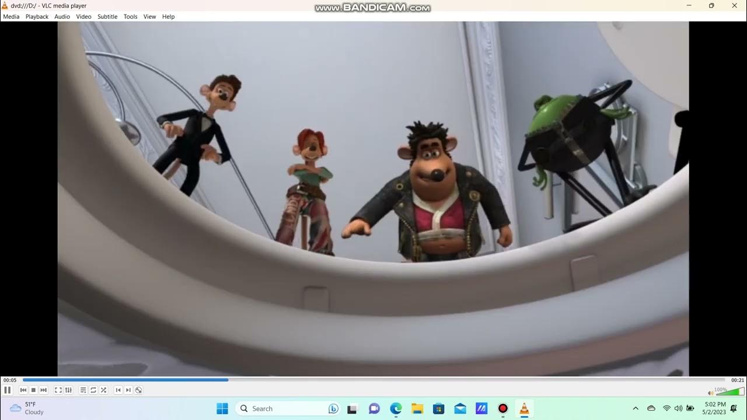Check battery status tray icon

pyautogui.click(x=690, y=408)
